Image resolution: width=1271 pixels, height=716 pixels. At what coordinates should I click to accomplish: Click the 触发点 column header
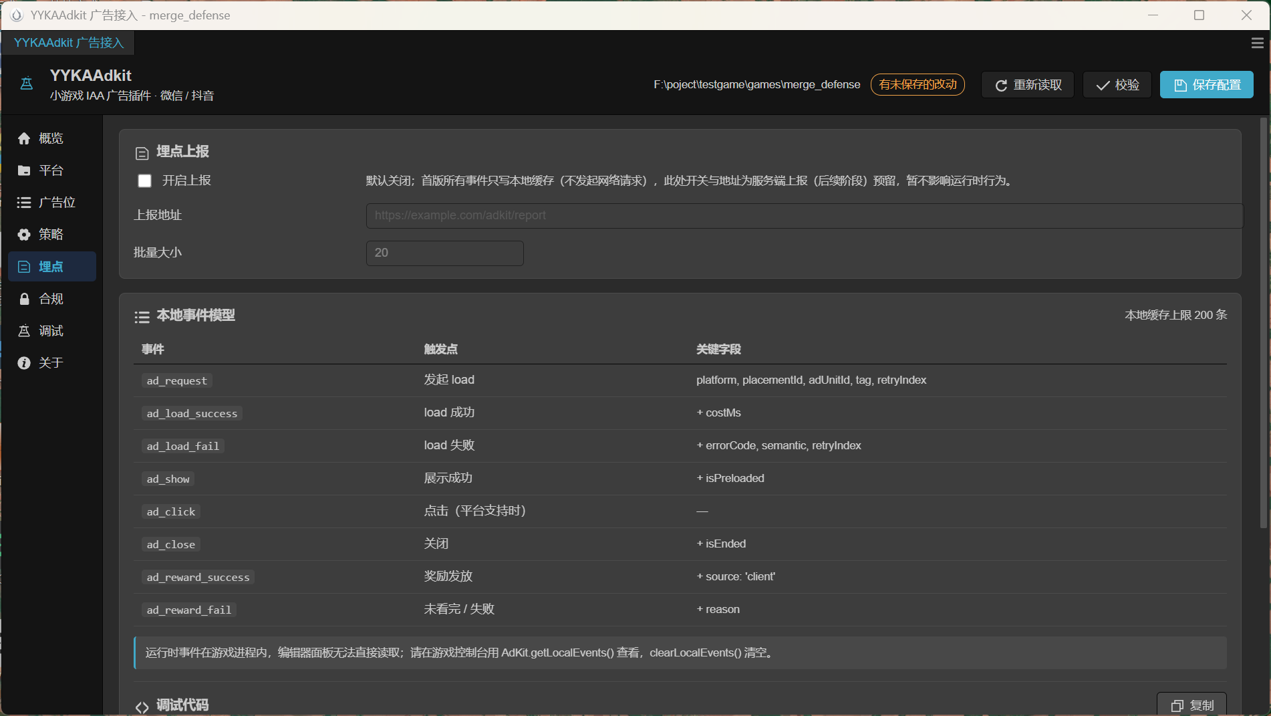[x=441, y=349]
